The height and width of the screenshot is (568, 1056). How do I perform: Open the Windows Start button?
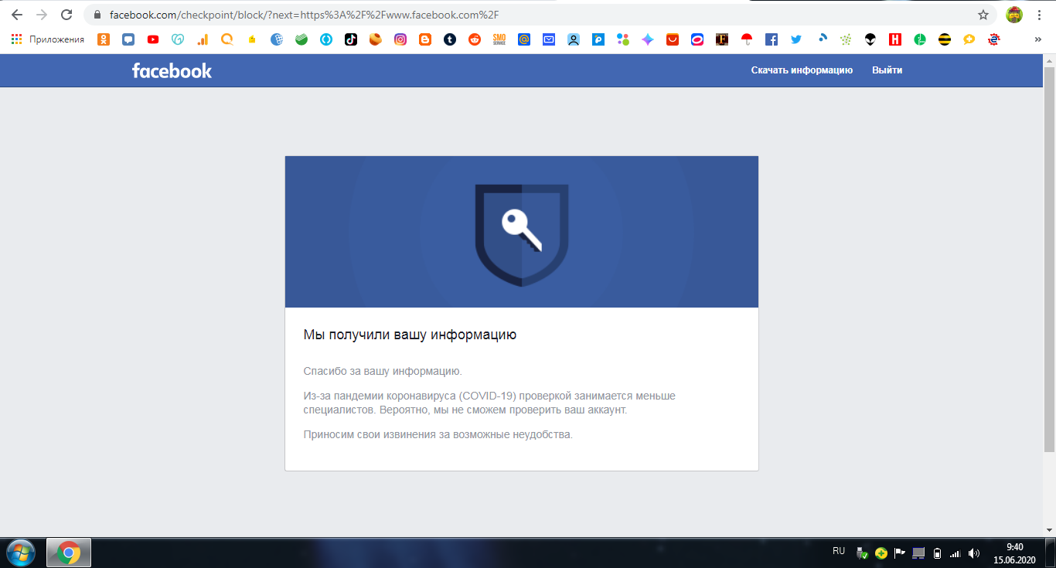(x=21, y=553)
